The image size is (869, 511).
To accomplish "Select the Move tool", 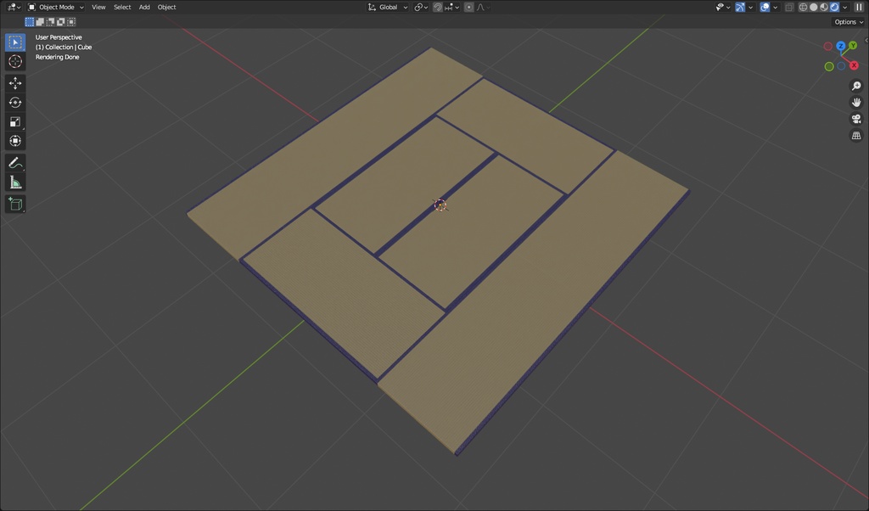I will click(x=15, y=83).
